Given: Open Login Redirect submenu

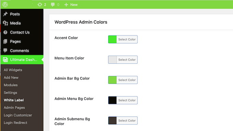Looking at the screenshot, I should pos(15,123).
